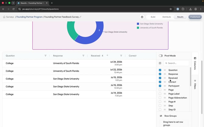Click the Surveys home icon in the breadcrumb
This screenshot has height=127, width=204.
click(x=4, y=17)
